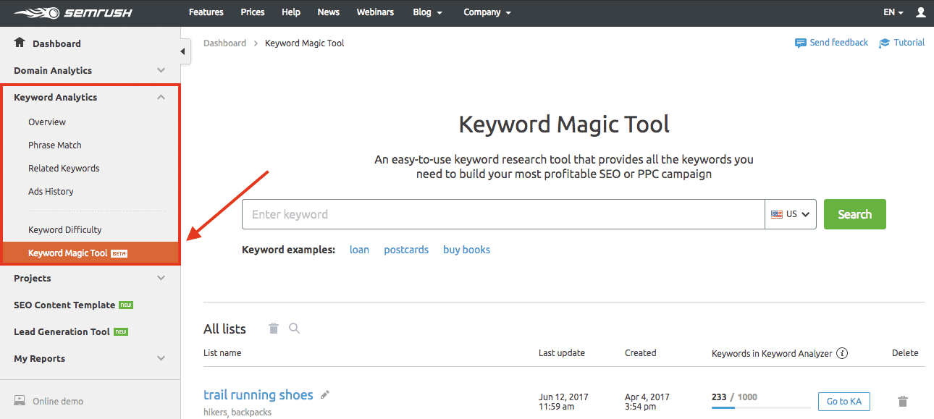Select Keyword Magic Tool in the sidebar
The width and height of the screenshot is (934, 419).
click(x=91, y=253)
